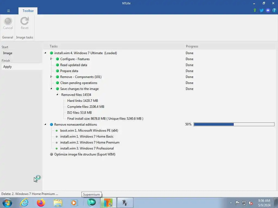
Task: Open the Twitter icon link
Action: pyautogui.click(x=261, y=11)
